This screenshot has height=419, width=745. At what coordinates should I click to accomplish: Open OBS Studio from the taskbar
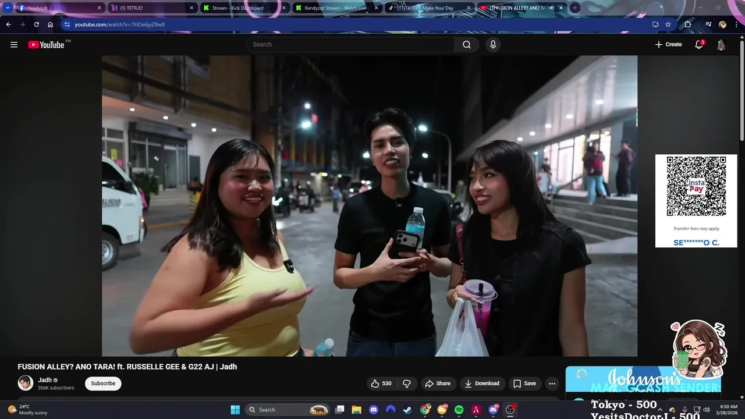510,410
